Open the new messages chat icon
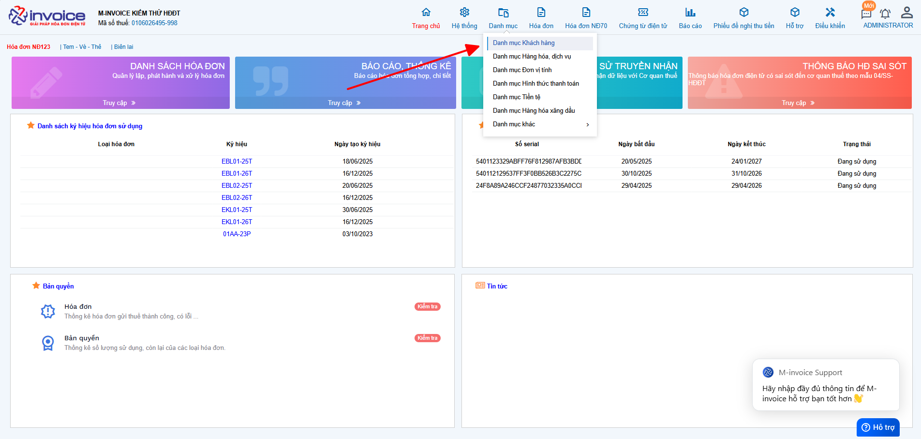921x439 pixels. point(866,14)
